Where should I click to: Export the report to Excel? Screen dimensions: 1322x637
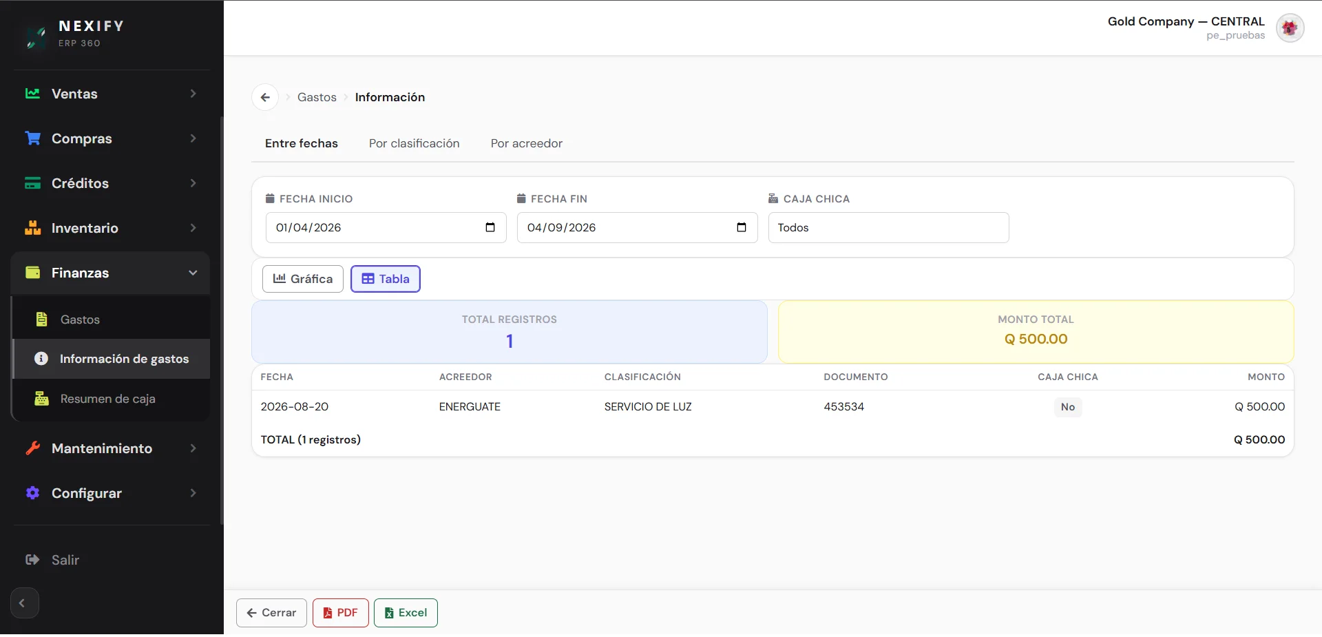point(406,613)
